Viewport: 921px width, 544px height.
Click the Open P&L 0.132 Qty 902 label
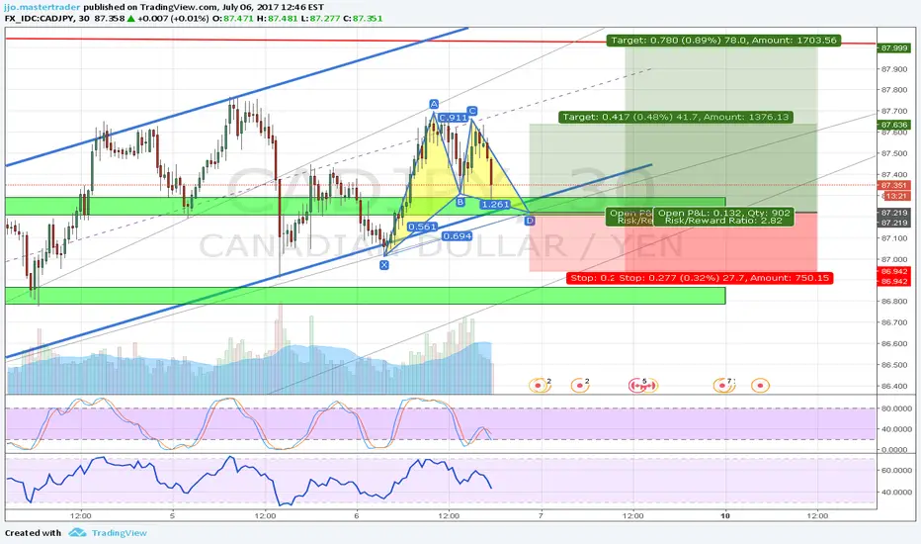pos(724,217)
